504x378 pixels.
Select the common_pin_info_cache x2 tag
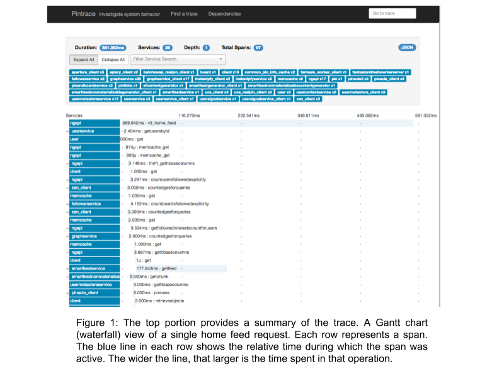(270, 72)
